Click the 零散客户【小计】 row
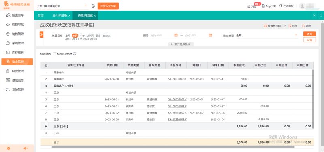The height and width of the screenshot is (152, 324). pos(177,86)
